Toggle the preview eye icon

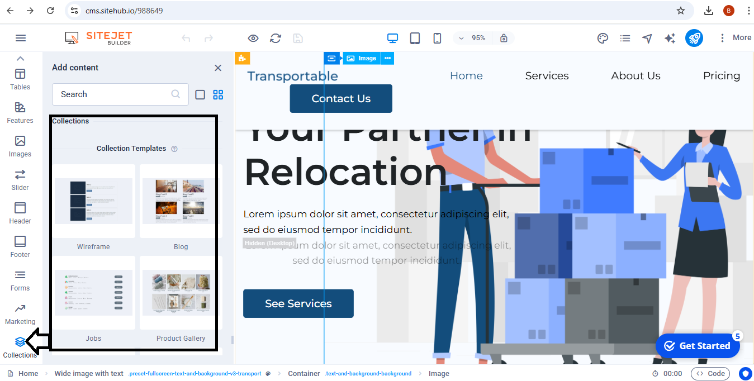coord(253,38)
